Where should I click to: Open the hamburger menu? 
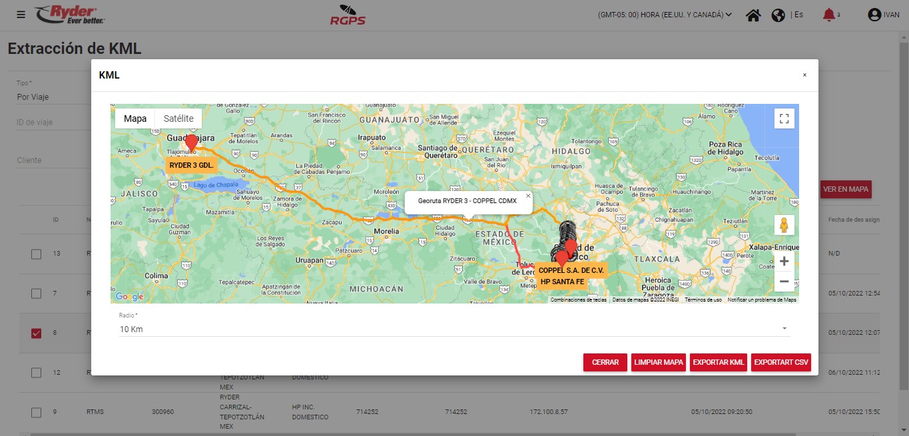click(x=21, y=15)
